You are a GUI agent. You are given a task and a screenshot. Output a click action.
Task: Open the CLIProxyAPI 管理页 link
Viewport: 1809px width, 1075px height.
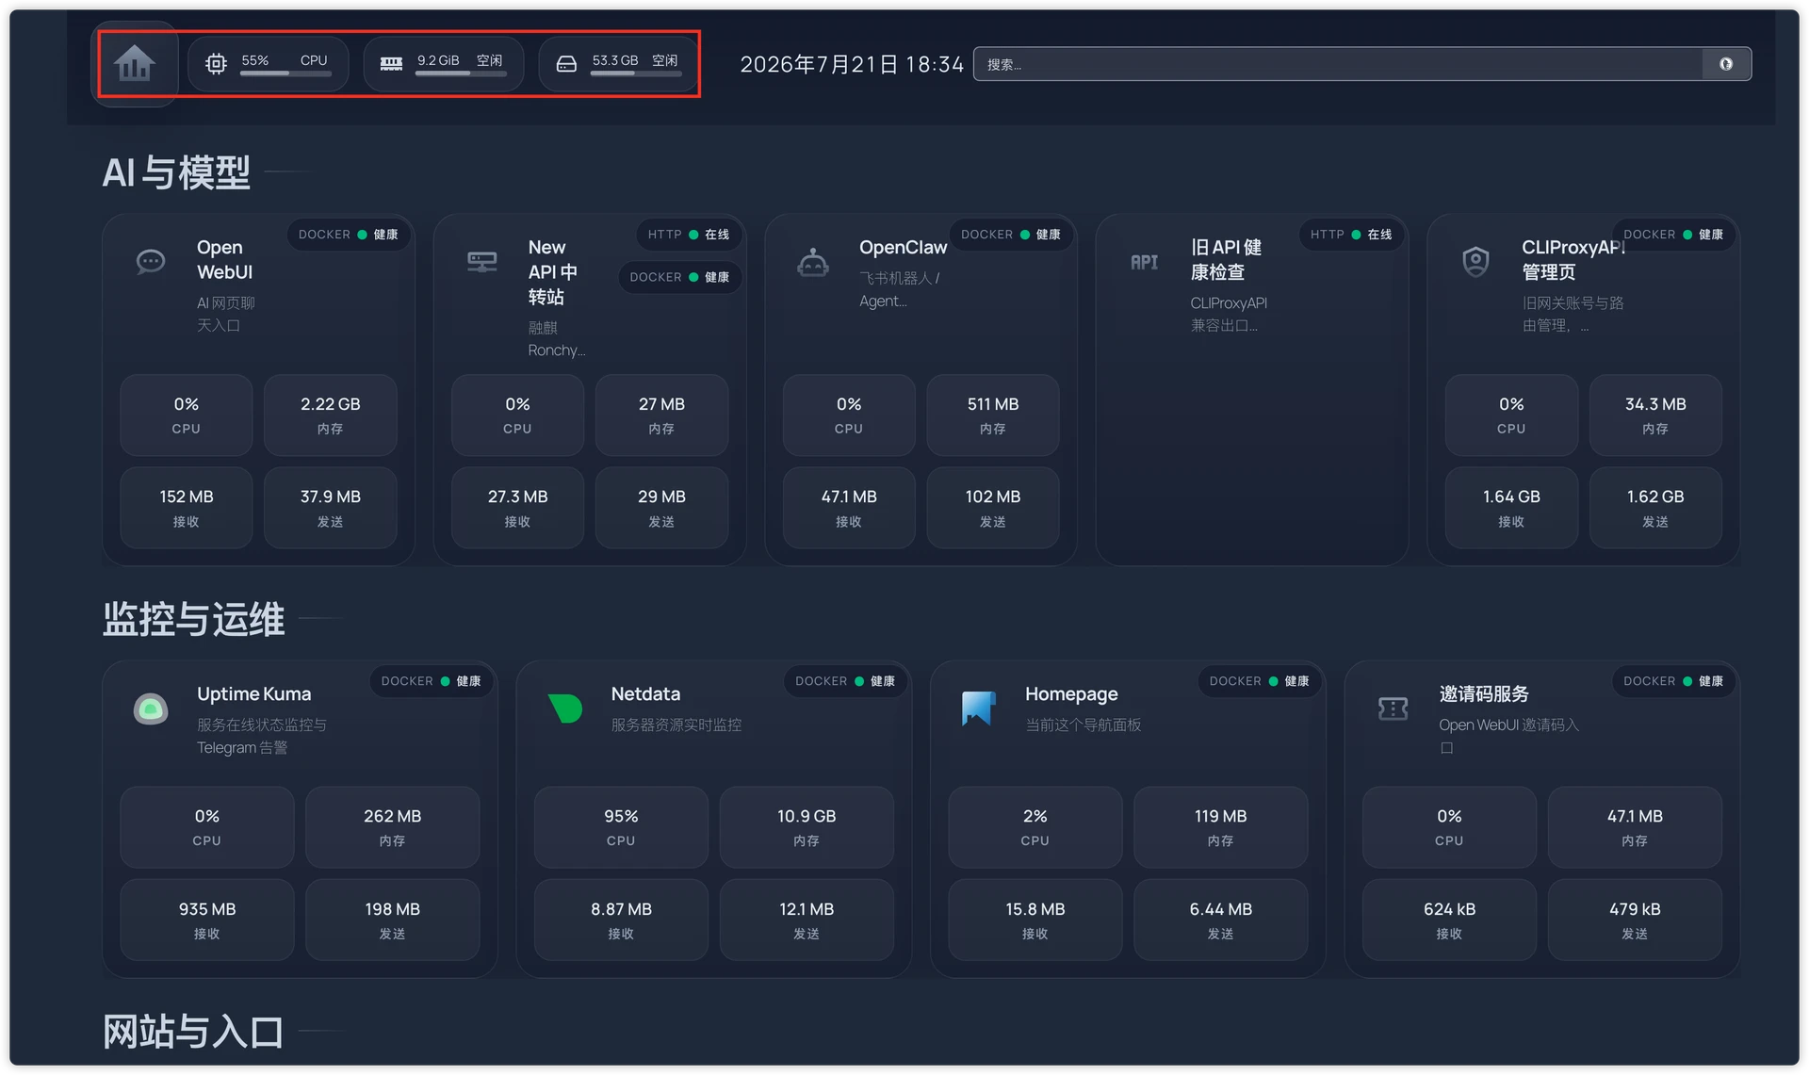tap(1573, 259)
